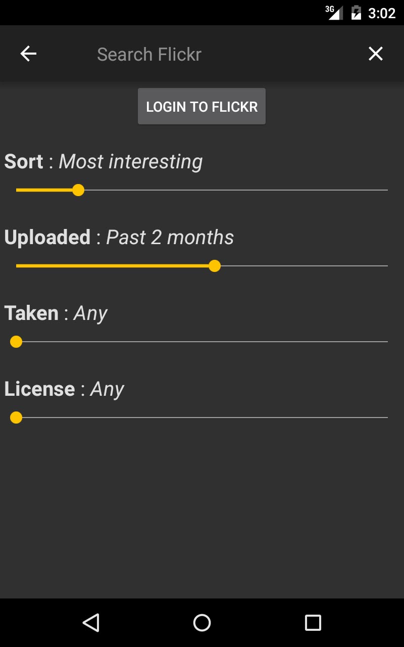
Task: Click the Sort slider handle
Action: tap(78, 190)
